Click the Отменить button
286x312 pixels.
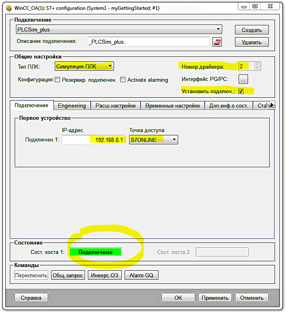[252, 298]
